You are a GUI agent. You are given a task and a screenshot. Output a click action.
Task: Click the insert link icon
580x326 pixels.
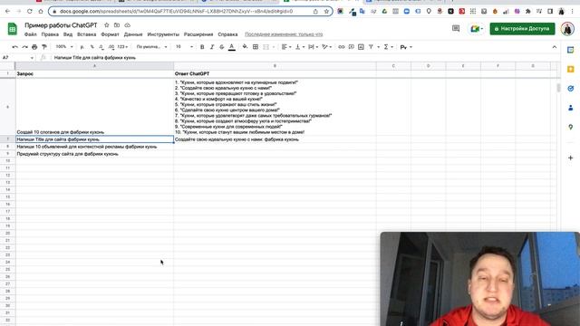pos(342,47)
